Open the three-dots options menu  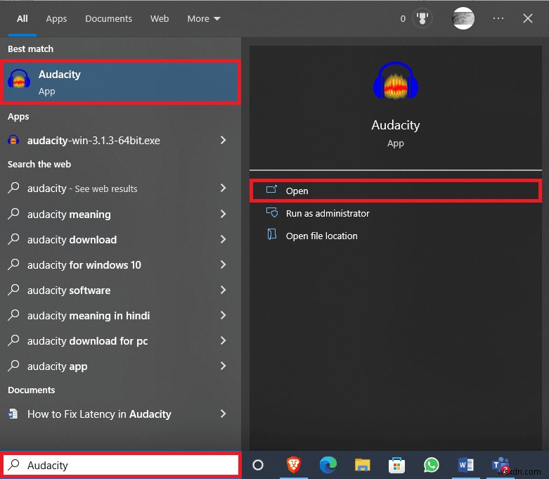(x=498, y=18)
